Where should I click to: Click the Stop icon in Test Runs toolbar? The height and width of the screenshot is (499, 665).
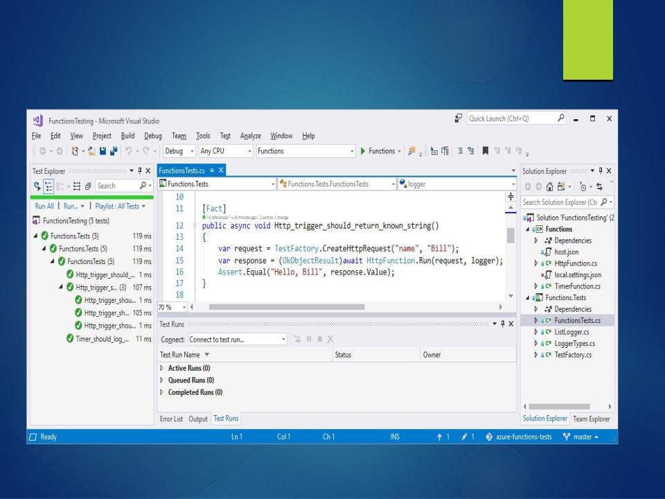point(320,339)
